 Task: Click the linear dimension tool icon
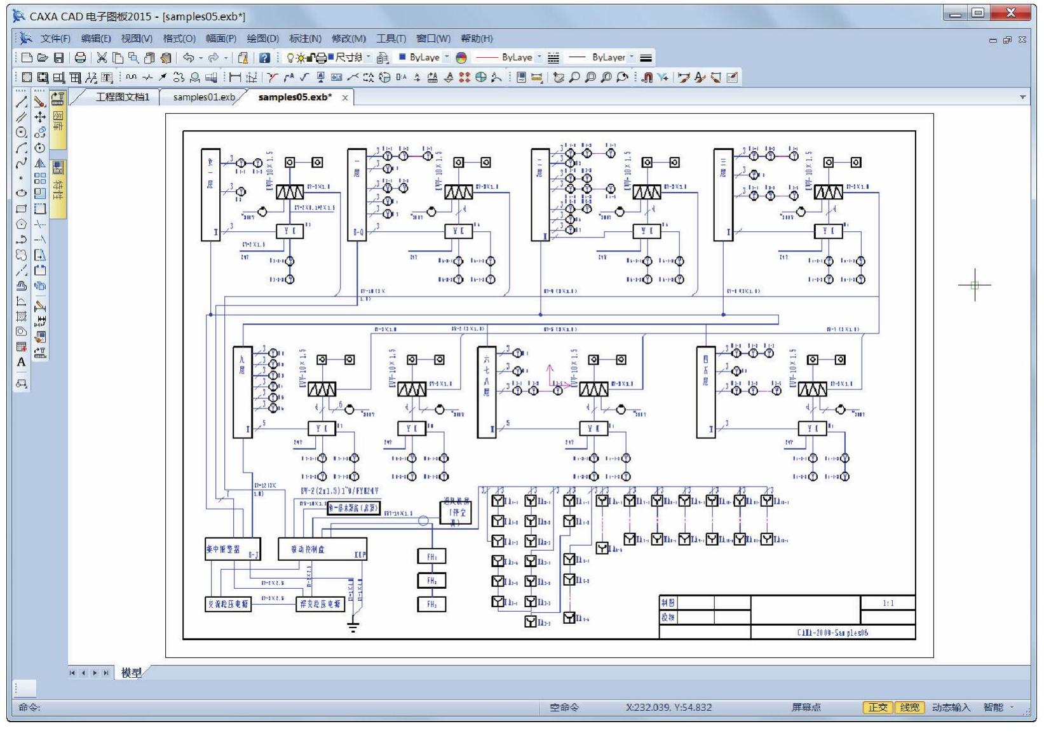[235, 77]
